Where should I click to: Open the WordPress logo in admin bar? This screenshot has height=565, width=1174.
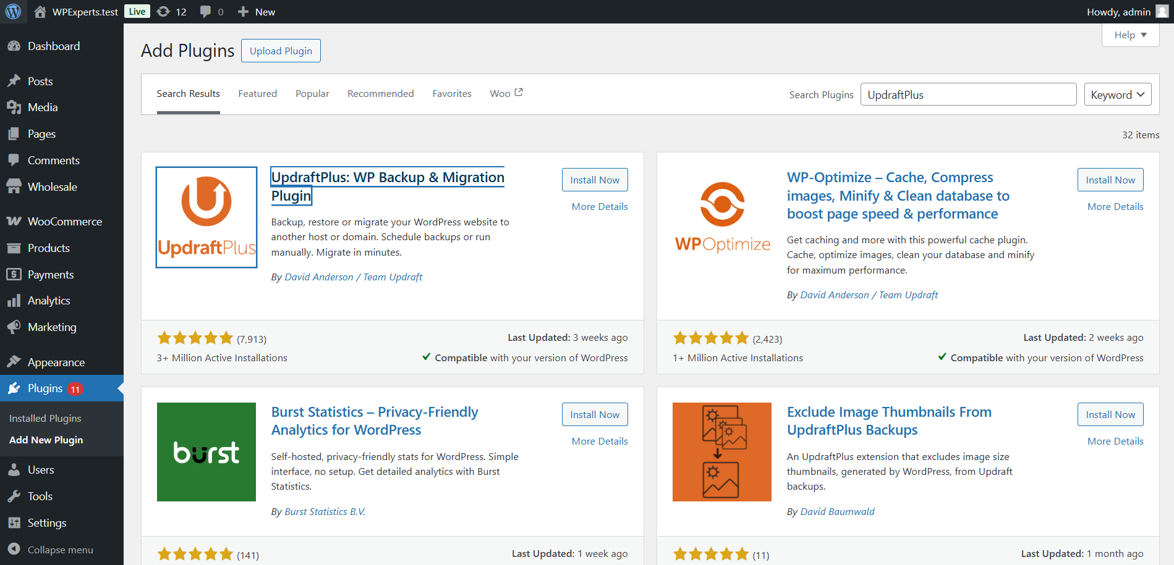pos(13,11)
